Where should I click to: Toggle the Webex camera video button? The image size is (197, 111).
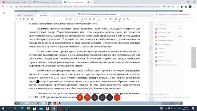click(x=87, y=97)
